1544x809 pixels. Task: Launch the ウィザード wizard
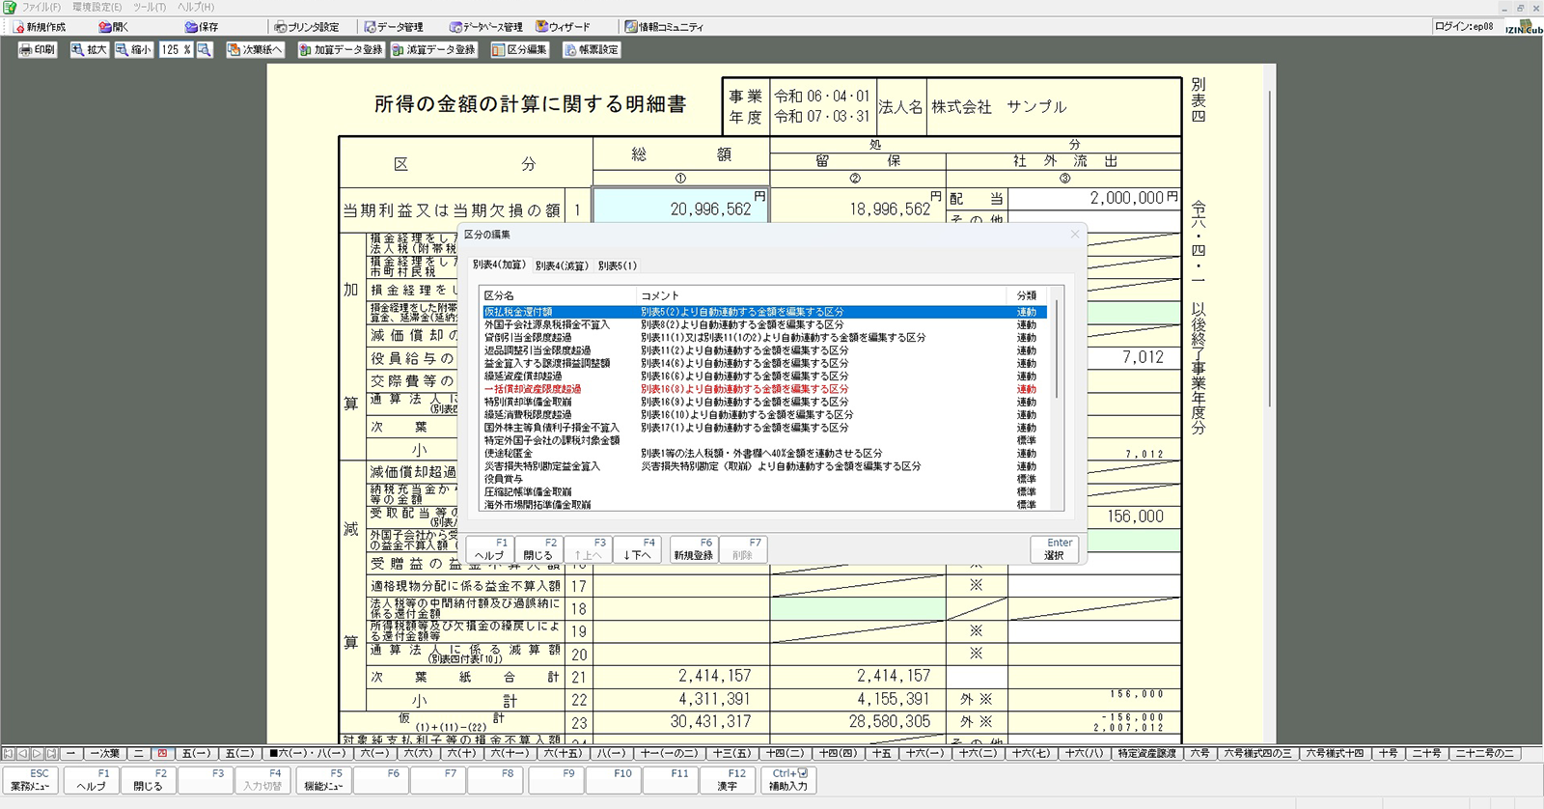pos(563,27)
